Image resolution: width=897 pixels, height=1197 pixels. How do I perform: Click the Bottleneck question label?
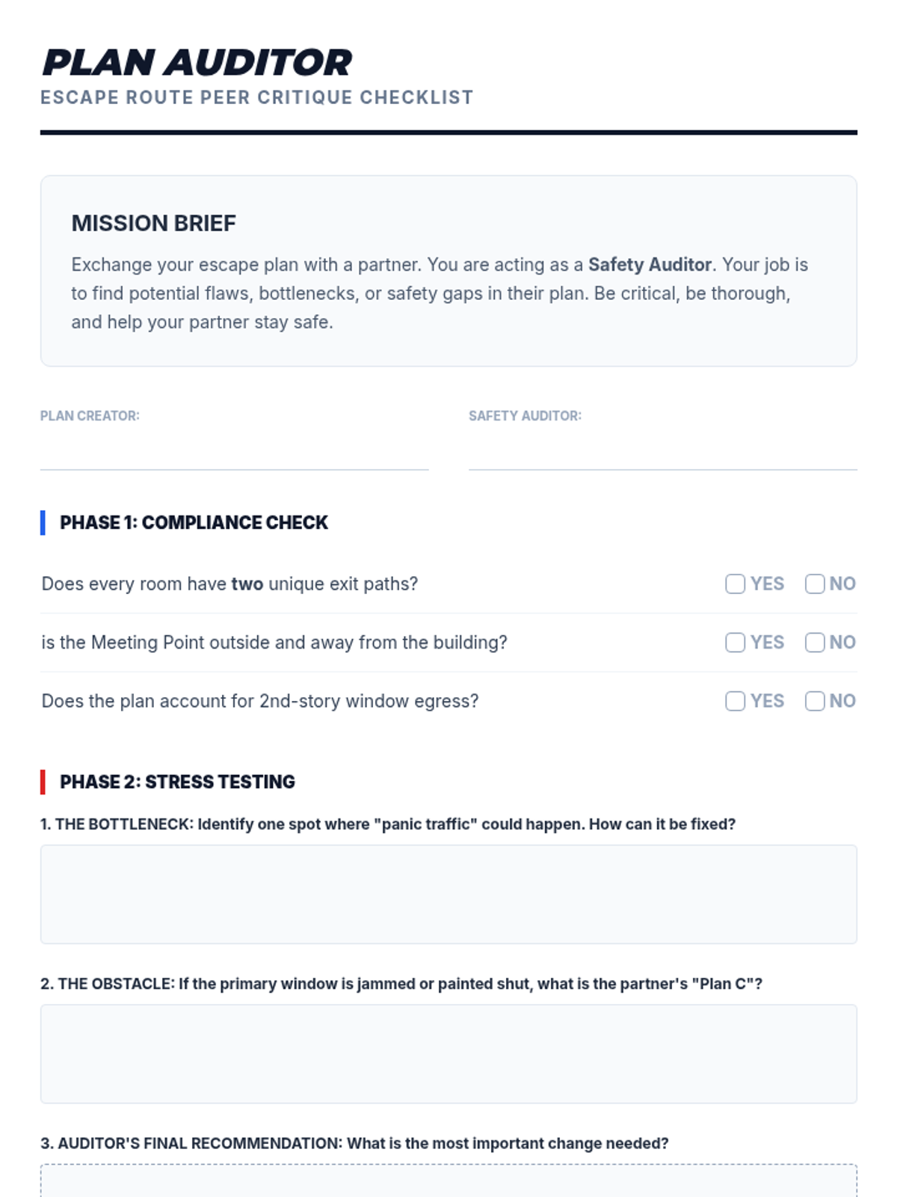(388, 824)
